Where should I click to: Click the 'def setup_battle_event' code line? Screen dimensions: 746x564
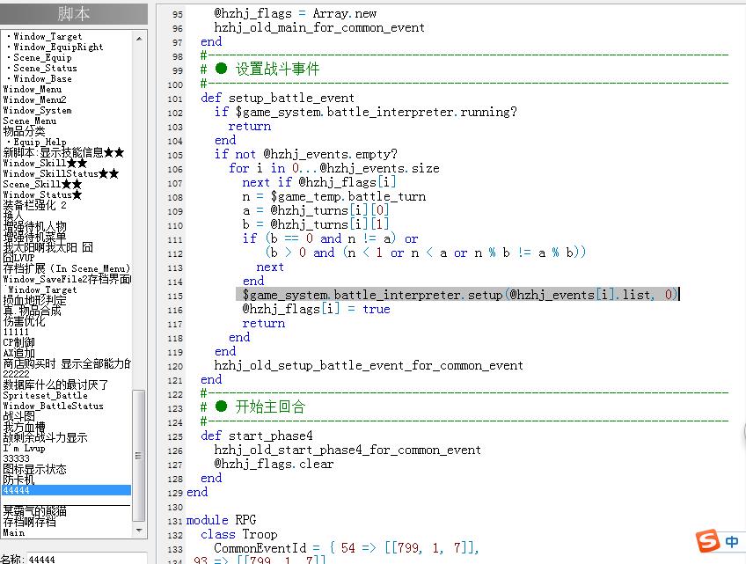[x=277, y=98]
